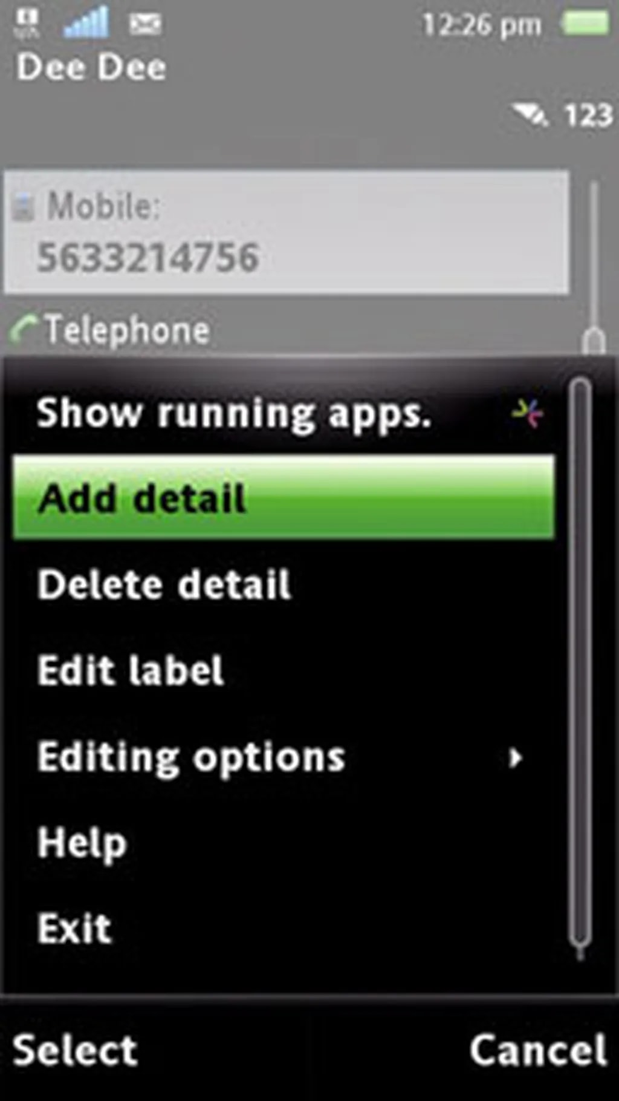
Task: Tap the running apps swirl icon
Action: pos(527,413)
